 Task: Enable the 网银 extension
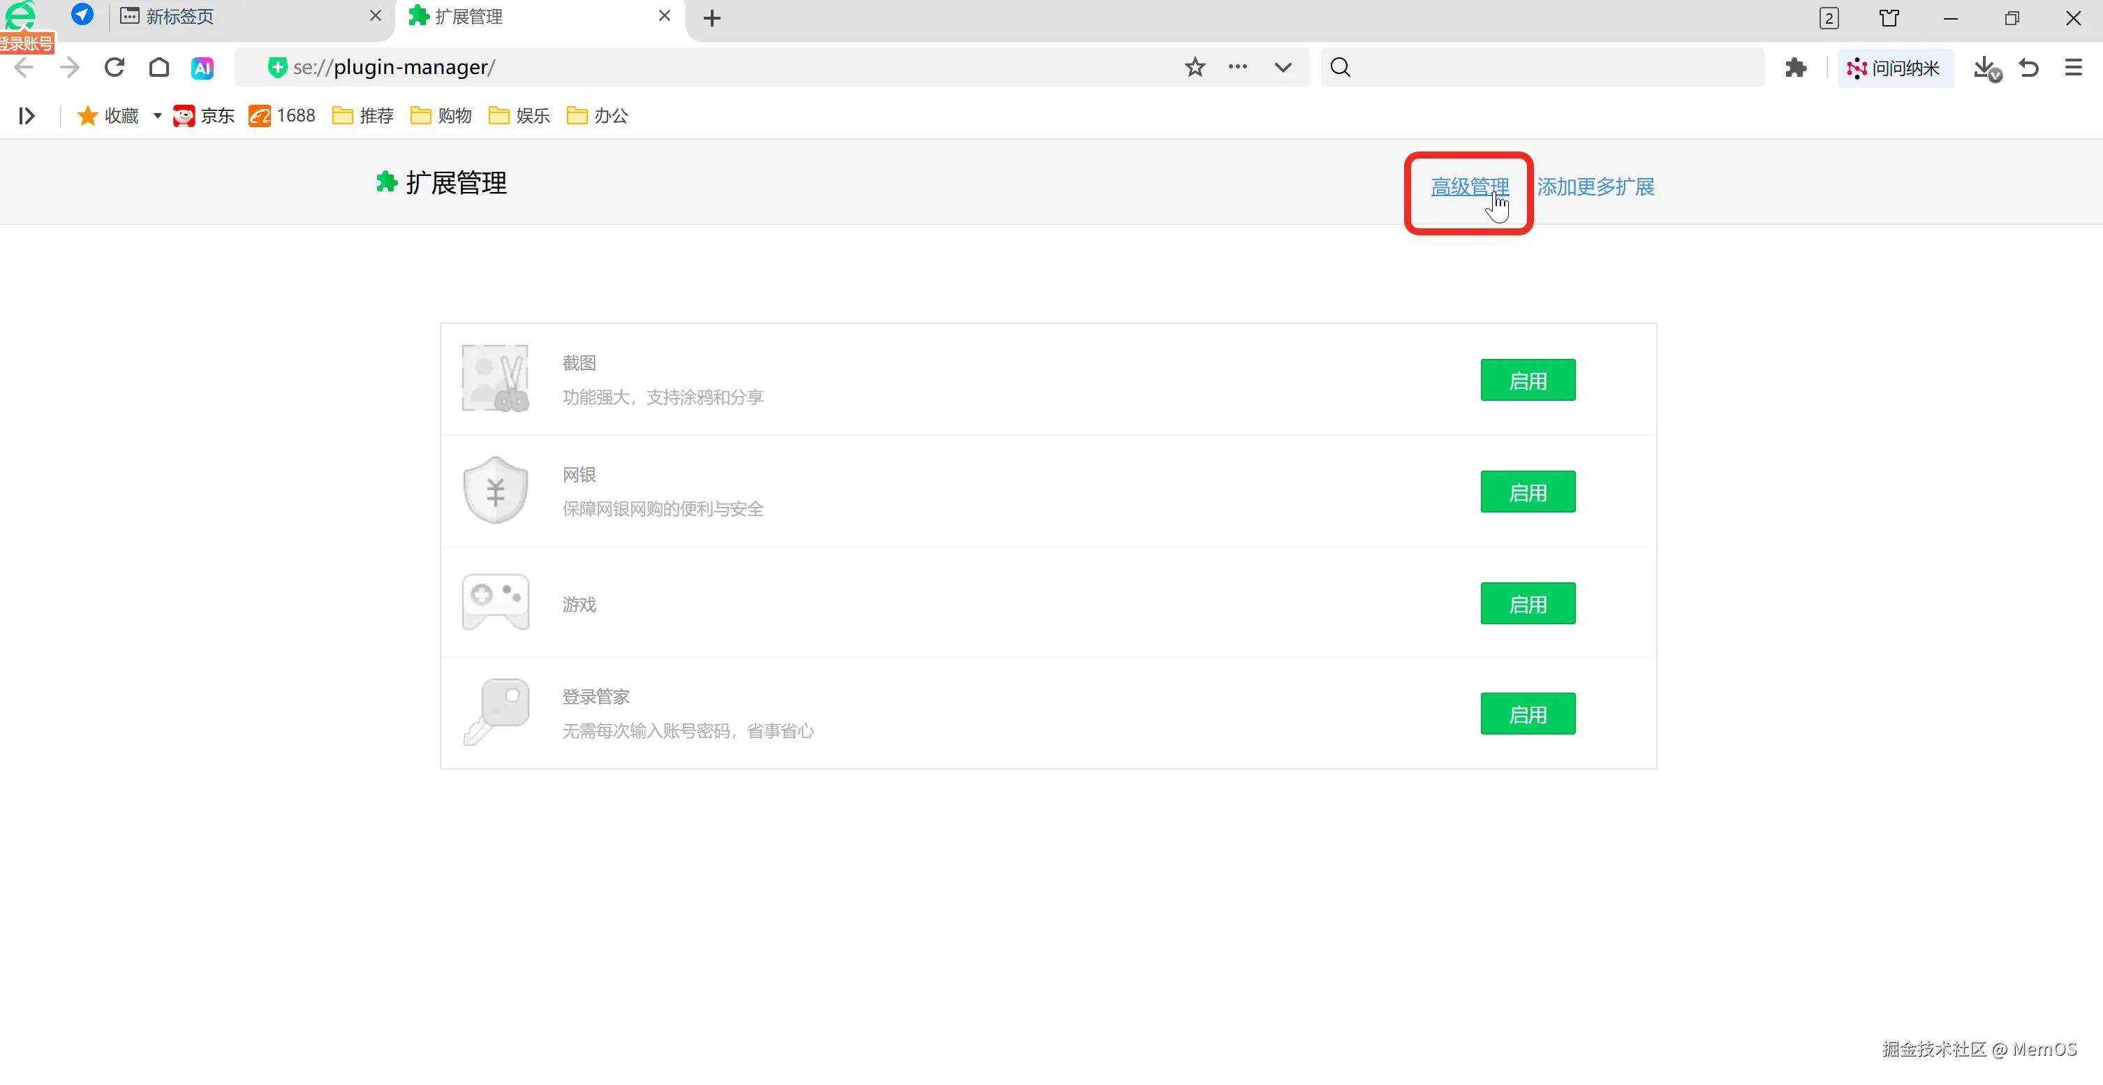coord(1528,492)
